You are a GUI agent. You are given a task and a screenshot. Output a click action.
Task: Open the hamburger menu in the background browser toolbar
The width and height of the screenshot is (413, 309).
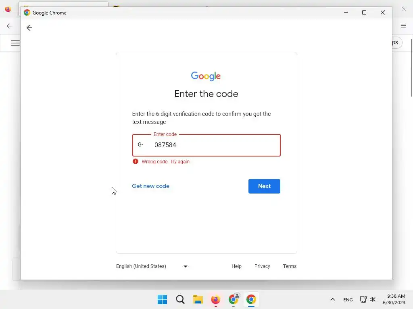pos(403,25)
